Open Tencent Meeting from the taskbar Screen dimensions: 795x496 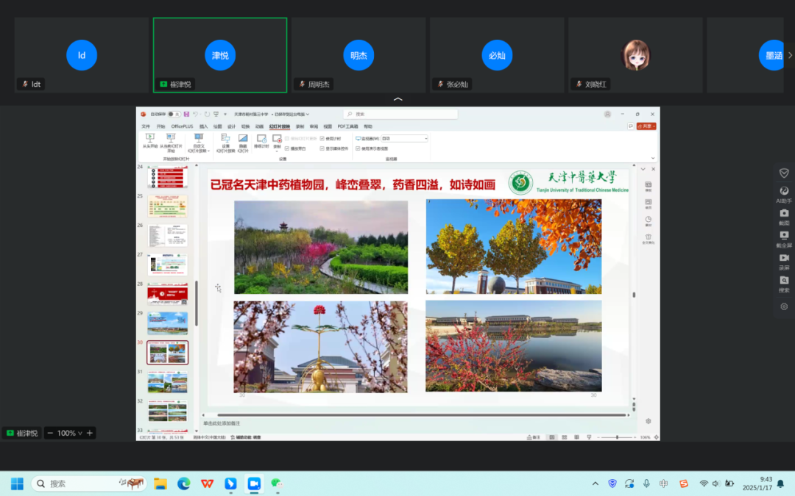pos(254,484)
